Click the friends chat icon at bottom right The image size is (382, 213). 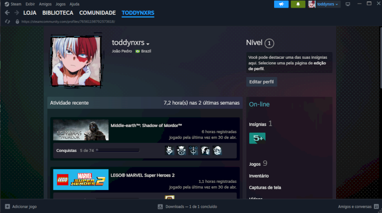coord(376,206)
